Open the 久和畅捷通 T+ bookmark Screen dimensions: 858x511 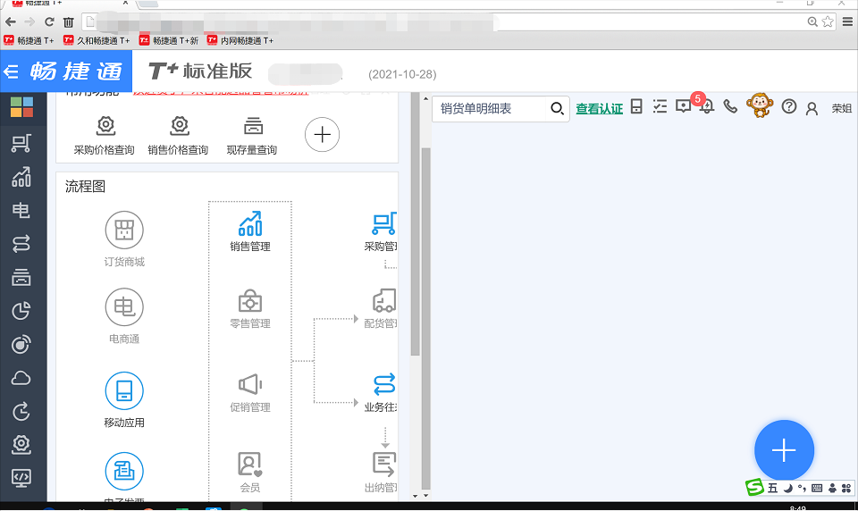coord(97,40)
